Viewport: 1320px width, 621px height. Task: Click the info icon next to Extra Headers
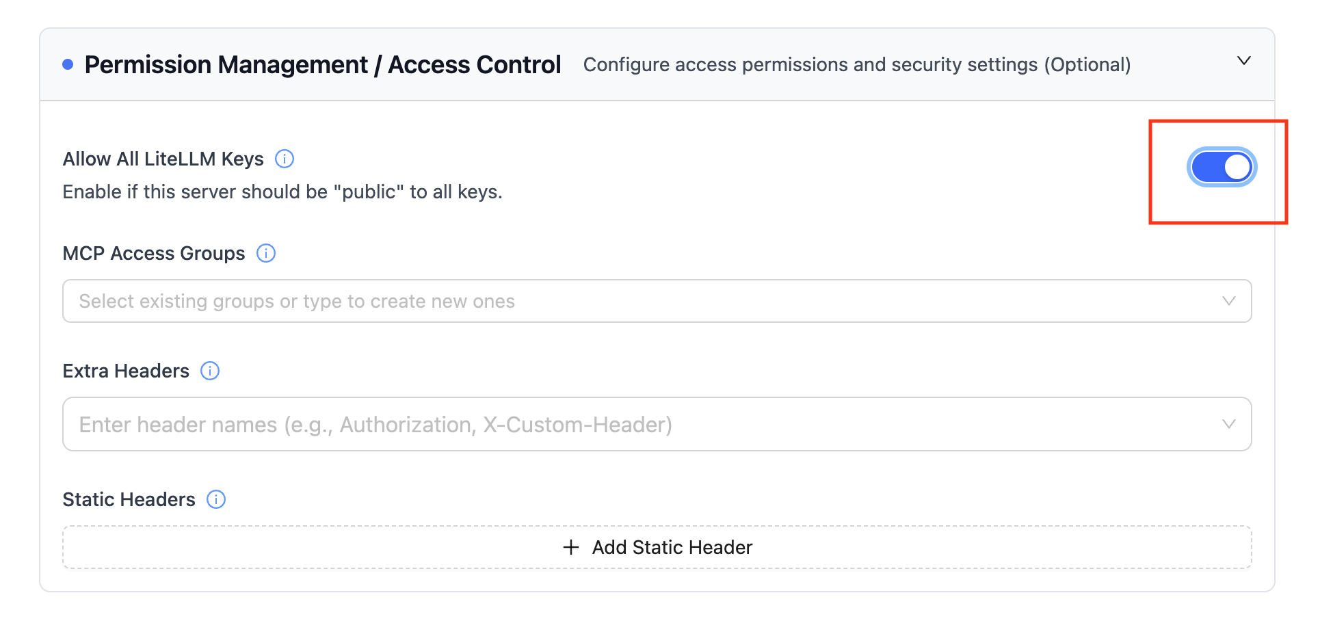pos(210,371)
